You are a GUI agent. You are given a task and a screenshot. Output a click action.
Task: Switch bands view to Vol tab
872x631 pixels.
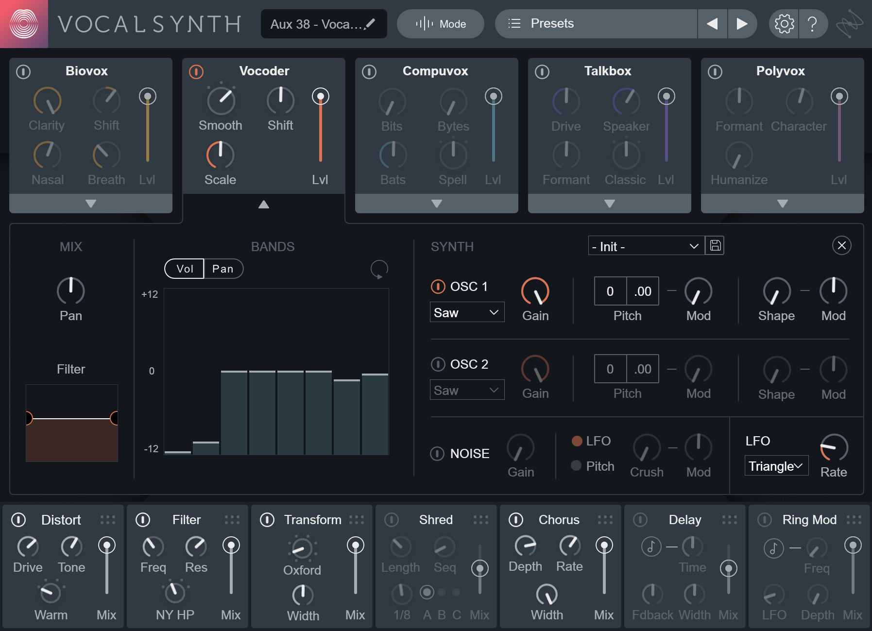pos(185,269)
